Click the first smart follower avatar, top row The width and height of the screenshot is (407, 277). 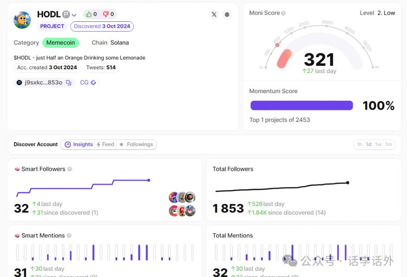pos(173,198)
